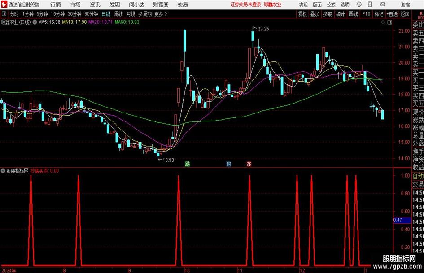Open the 交易 menu
Screen dimensions: 424x273
pos(183,4)
